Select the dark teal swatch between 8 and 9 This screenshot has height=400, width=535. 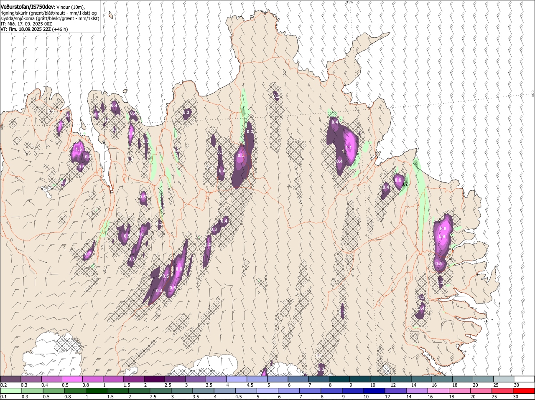339,379
